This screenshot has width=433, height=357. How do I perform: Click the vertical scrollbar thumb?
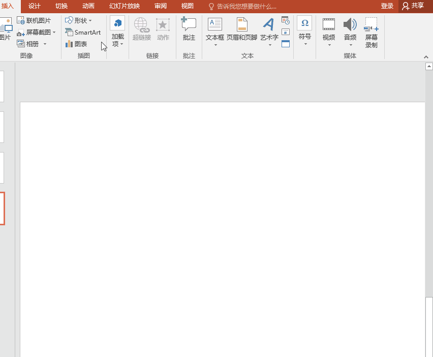pyautogui.click(x=429, y=327)
